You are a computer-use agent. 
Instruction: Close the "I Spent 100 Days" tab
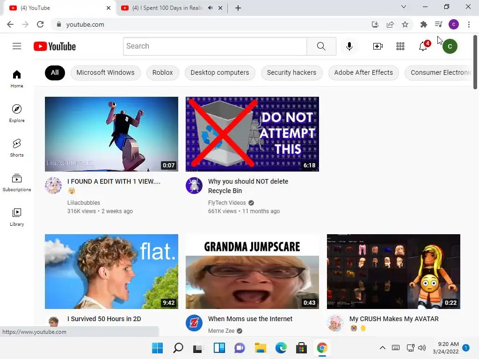point(220,8)
